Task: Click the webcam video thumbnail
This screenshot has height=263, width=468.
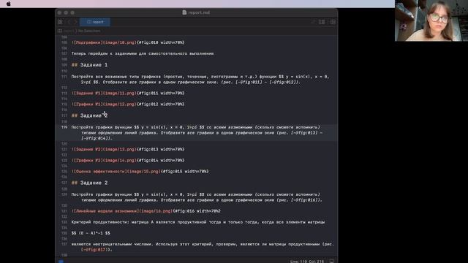Action: [431, 20]
